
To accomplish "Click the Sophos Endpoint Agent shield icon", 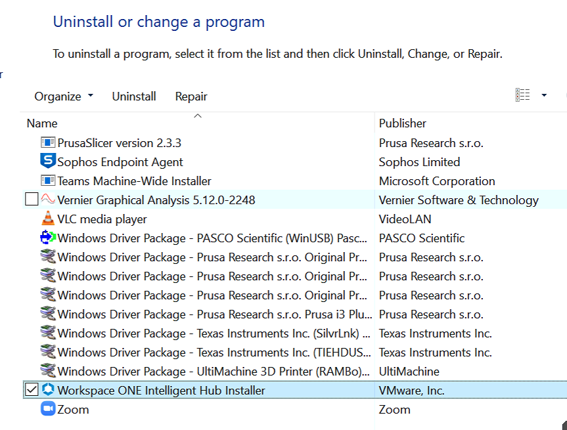I will [x=48, y=161].
